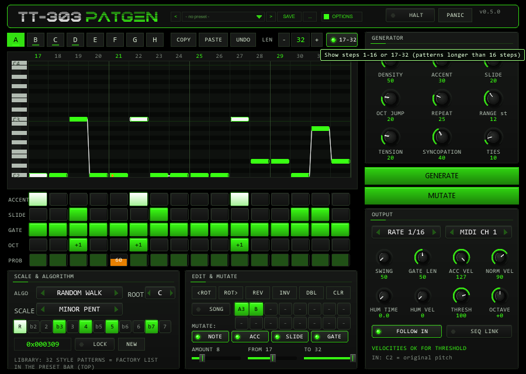Decrease pattern length with minus button

coord(284,40)
